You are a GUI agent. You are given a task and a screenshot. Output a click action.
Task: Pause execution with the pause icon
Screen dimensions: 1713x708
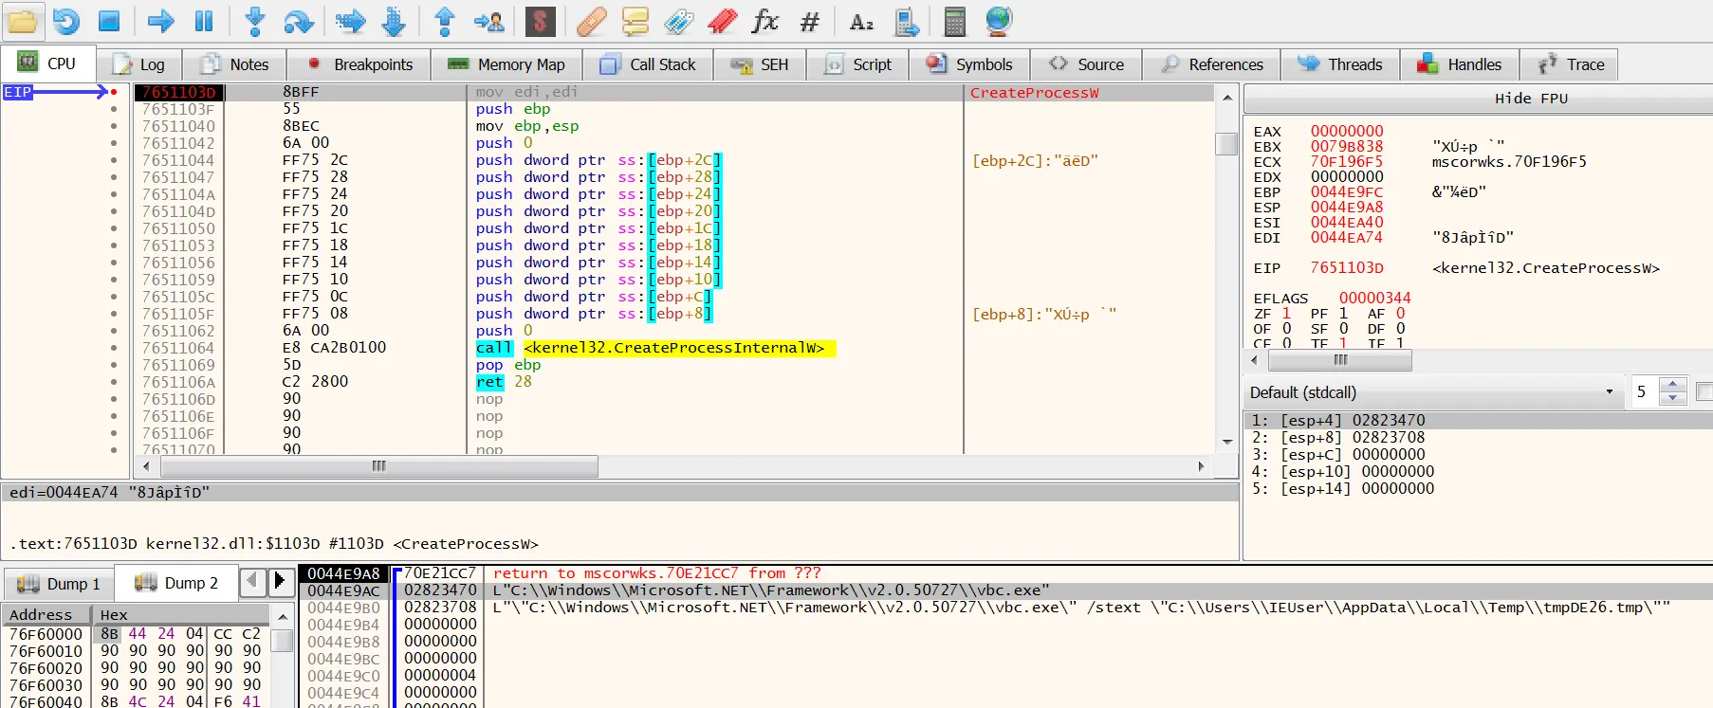coord(204,20)
